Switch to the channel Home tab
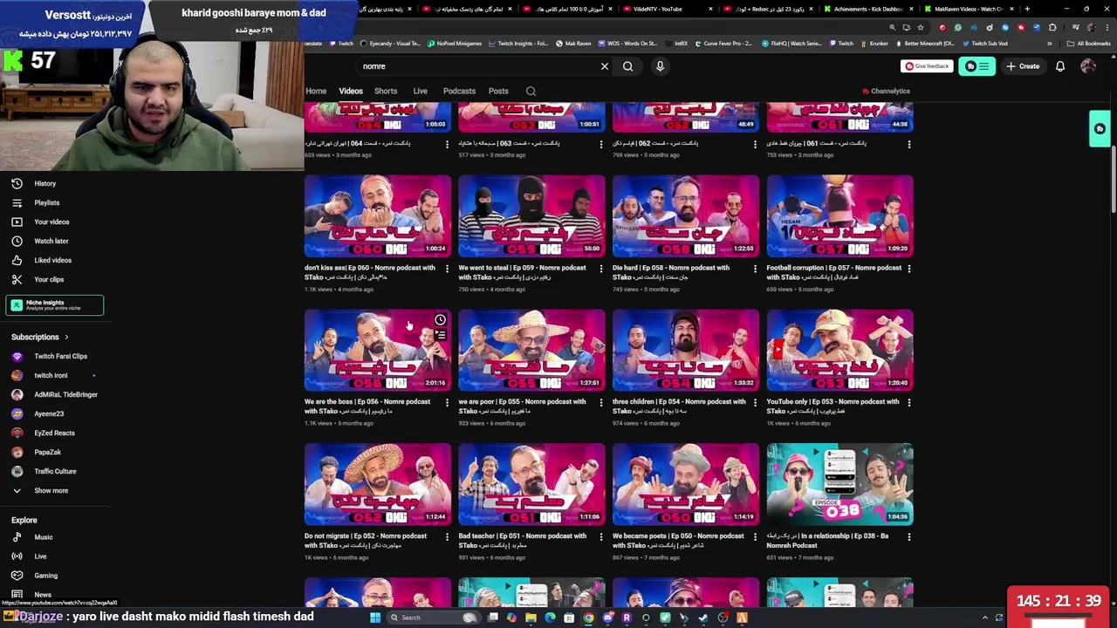 pyautogui.click(x=316, y=91)
